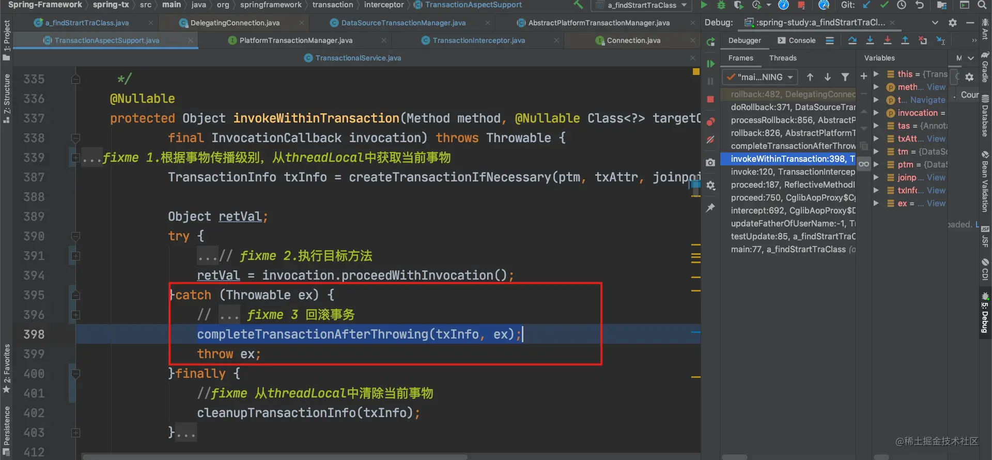Switch to the Console tab
The width and height of the screenshot is (992, 460).
pyautogui.click(x=797, y=40)
